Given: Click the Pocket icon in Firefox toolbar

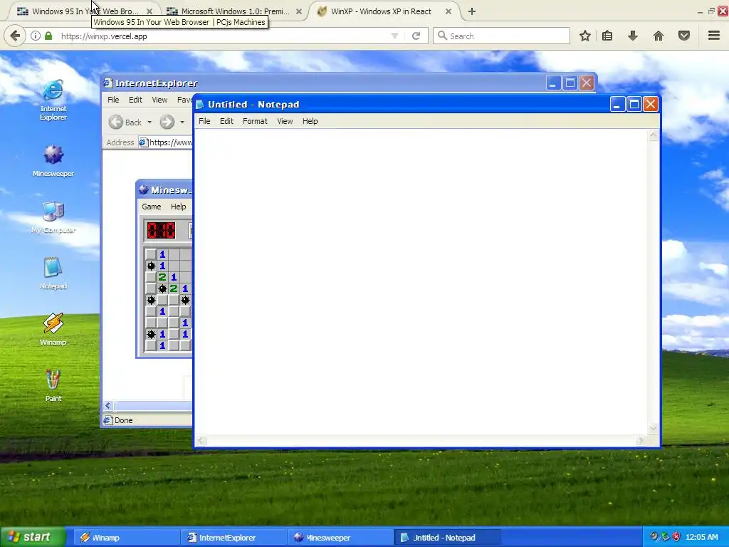Looking at the screenshot, I should point(684,36).
